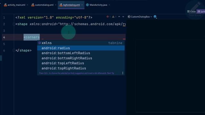Open the CustomDialogBox theme dropdown
The image size is (205, 115).
[140, 17]
